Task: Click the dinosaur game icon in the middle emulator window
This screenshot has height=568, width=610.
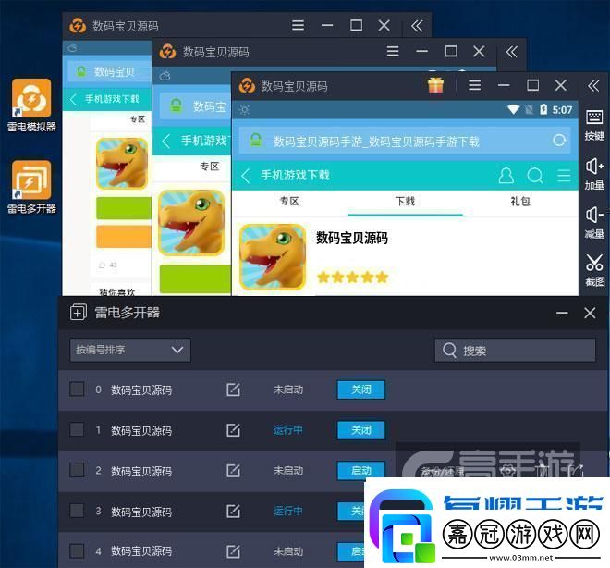Action: 191,223
